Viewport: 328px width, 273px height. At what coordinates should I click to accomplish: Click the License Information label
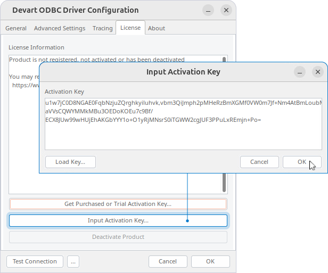tap(36, 47)
